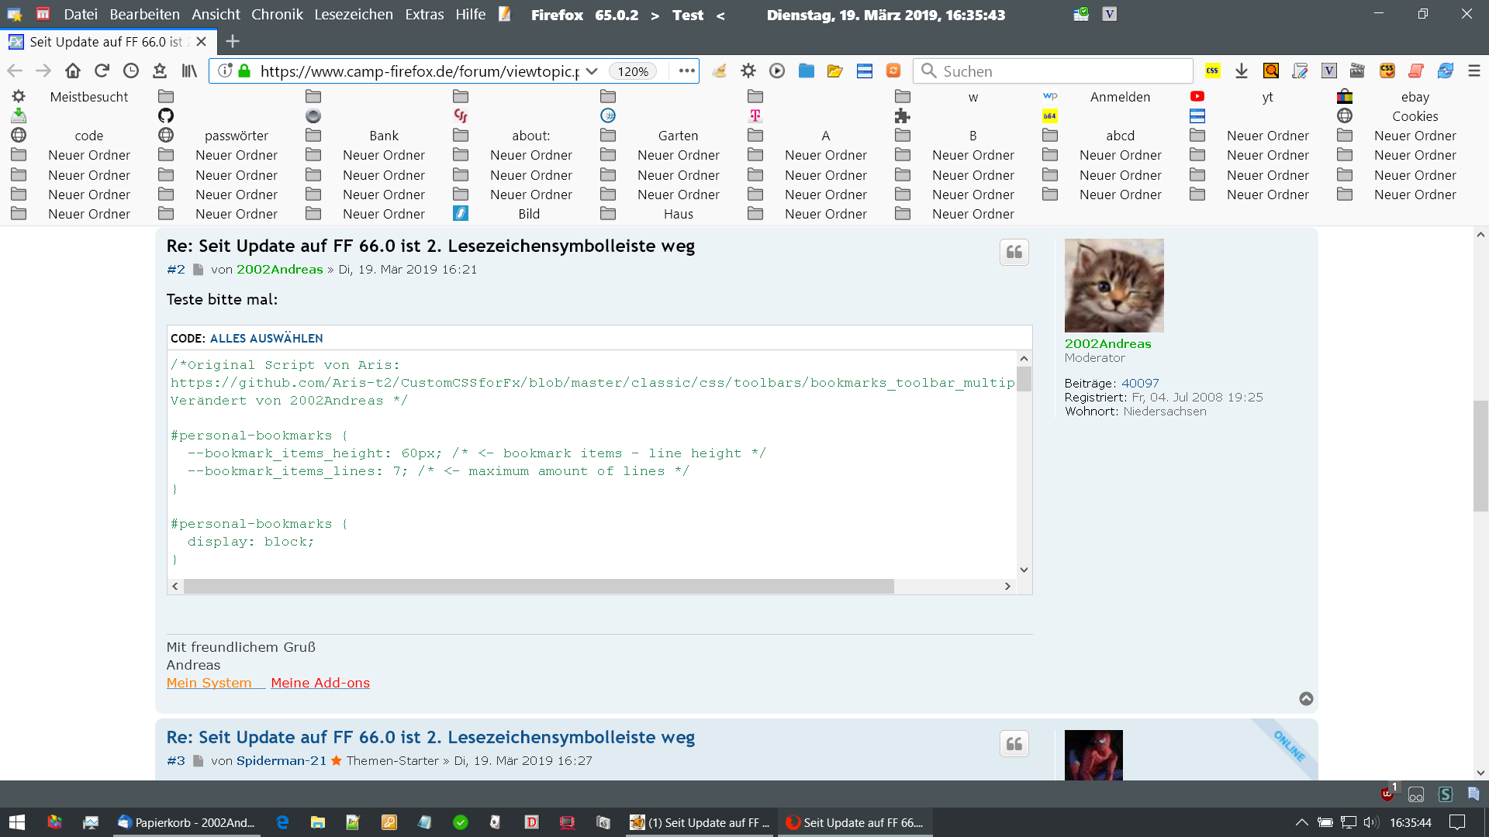
Task: Click the code box horizontal scrollbar
Action: coord(538,587)
